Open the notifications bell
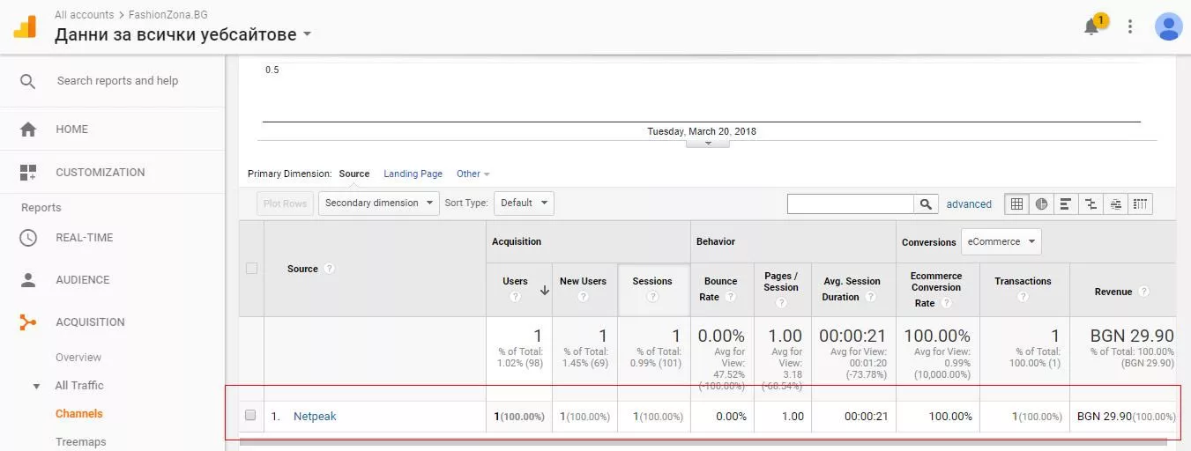Image resolution: width=1191 pixels, height=451 pixels. 1091,26
